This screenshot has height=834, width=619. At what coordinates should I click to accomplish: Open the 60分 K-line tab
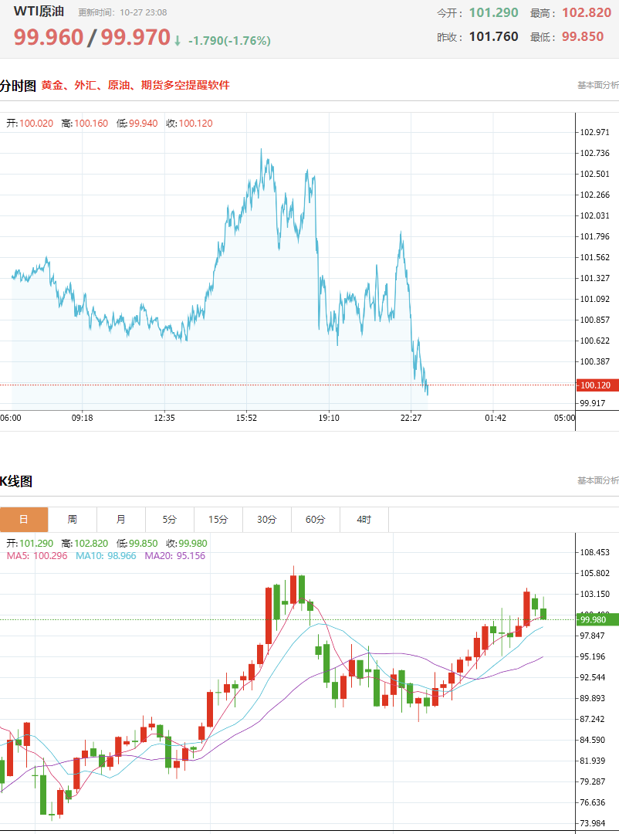(x=316, y=519)
